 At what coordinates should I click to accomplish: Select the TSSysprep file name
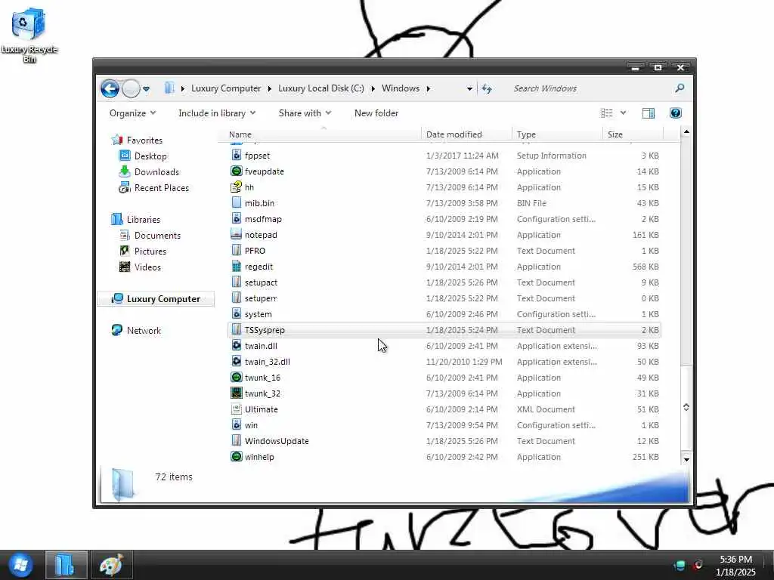[x=265, y=330]
